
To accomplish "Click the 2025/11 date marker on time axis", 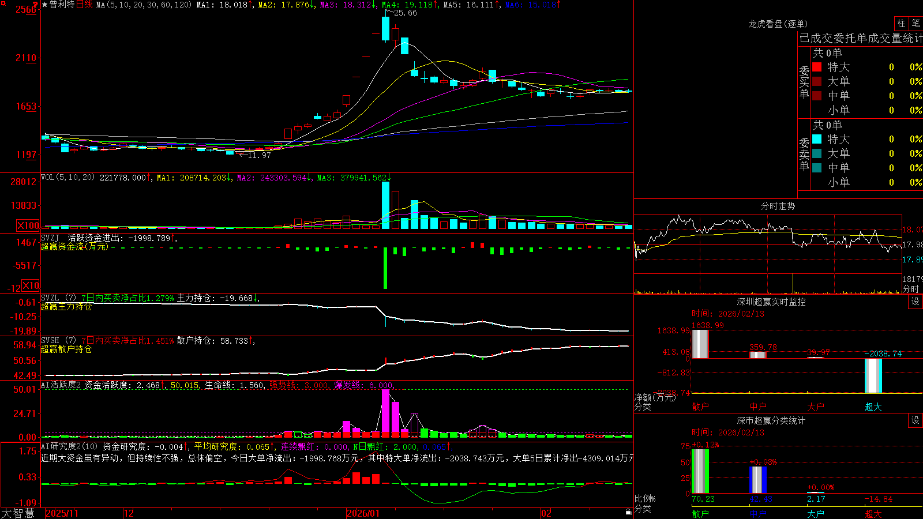I will [x=62, y=513].
